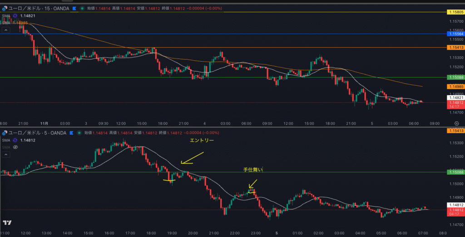Click the blue 1.15564 horizontal line price label
This screenshot has height=237, width=465.
(x=455, y=34)
